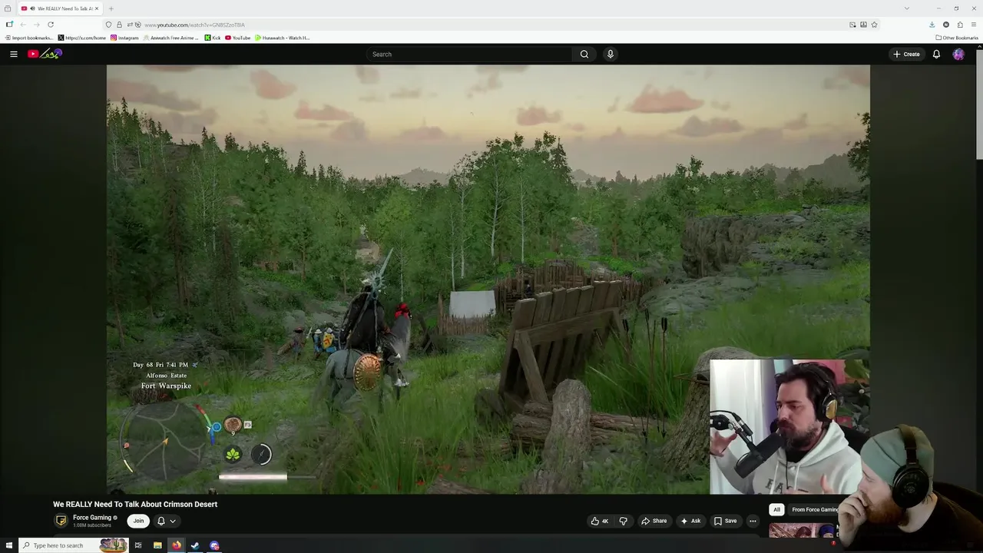Join the Force Gaming channel
This screenshot has height=553, width=983.
pos(138,521)
